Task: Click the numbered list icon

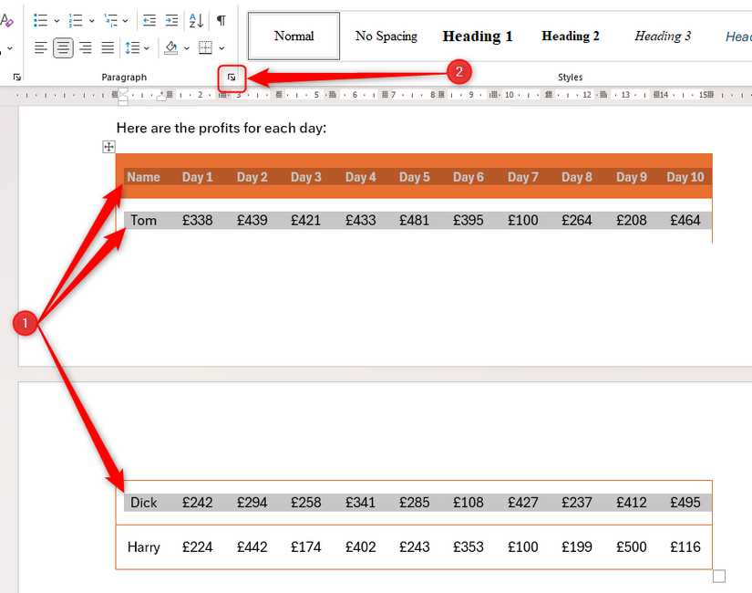Action: coord(77,19)
